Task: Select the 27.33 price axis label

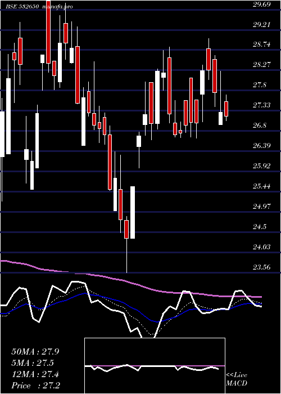Action: click(261, 105)
